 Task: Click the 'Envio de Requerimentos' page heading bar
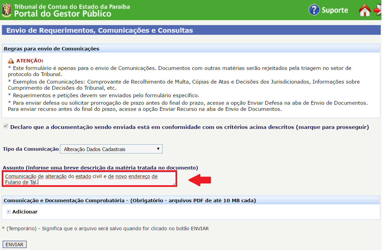tap(100, 30)
